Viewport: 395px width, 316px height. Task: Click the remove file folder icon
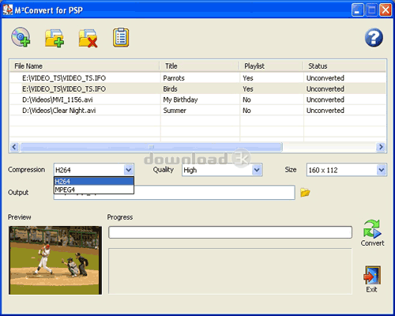[88, 38]
